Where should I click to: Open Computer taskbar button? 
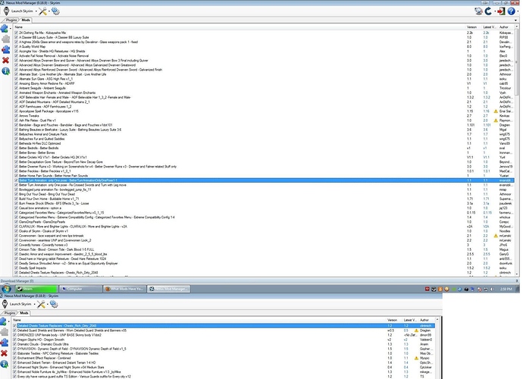(x=80, y=289)
